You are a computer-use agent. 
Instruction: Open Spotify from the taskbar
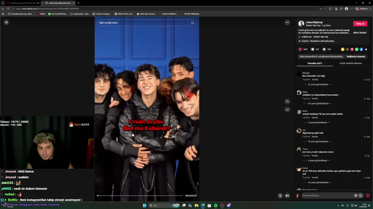coord(216,206)
